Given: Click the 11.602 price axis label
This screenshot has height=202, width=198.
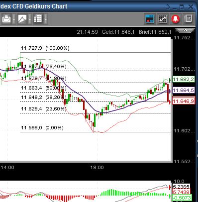Looking at the screenshot, I should 184,131.
